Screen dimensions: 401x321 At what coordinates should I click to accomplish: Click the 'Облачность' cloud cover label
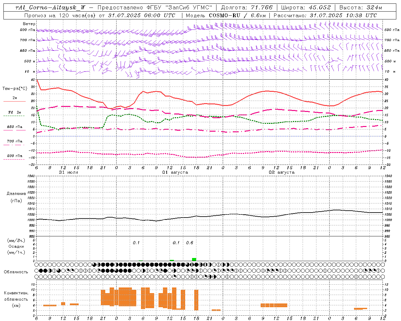[x=16, y=272]
